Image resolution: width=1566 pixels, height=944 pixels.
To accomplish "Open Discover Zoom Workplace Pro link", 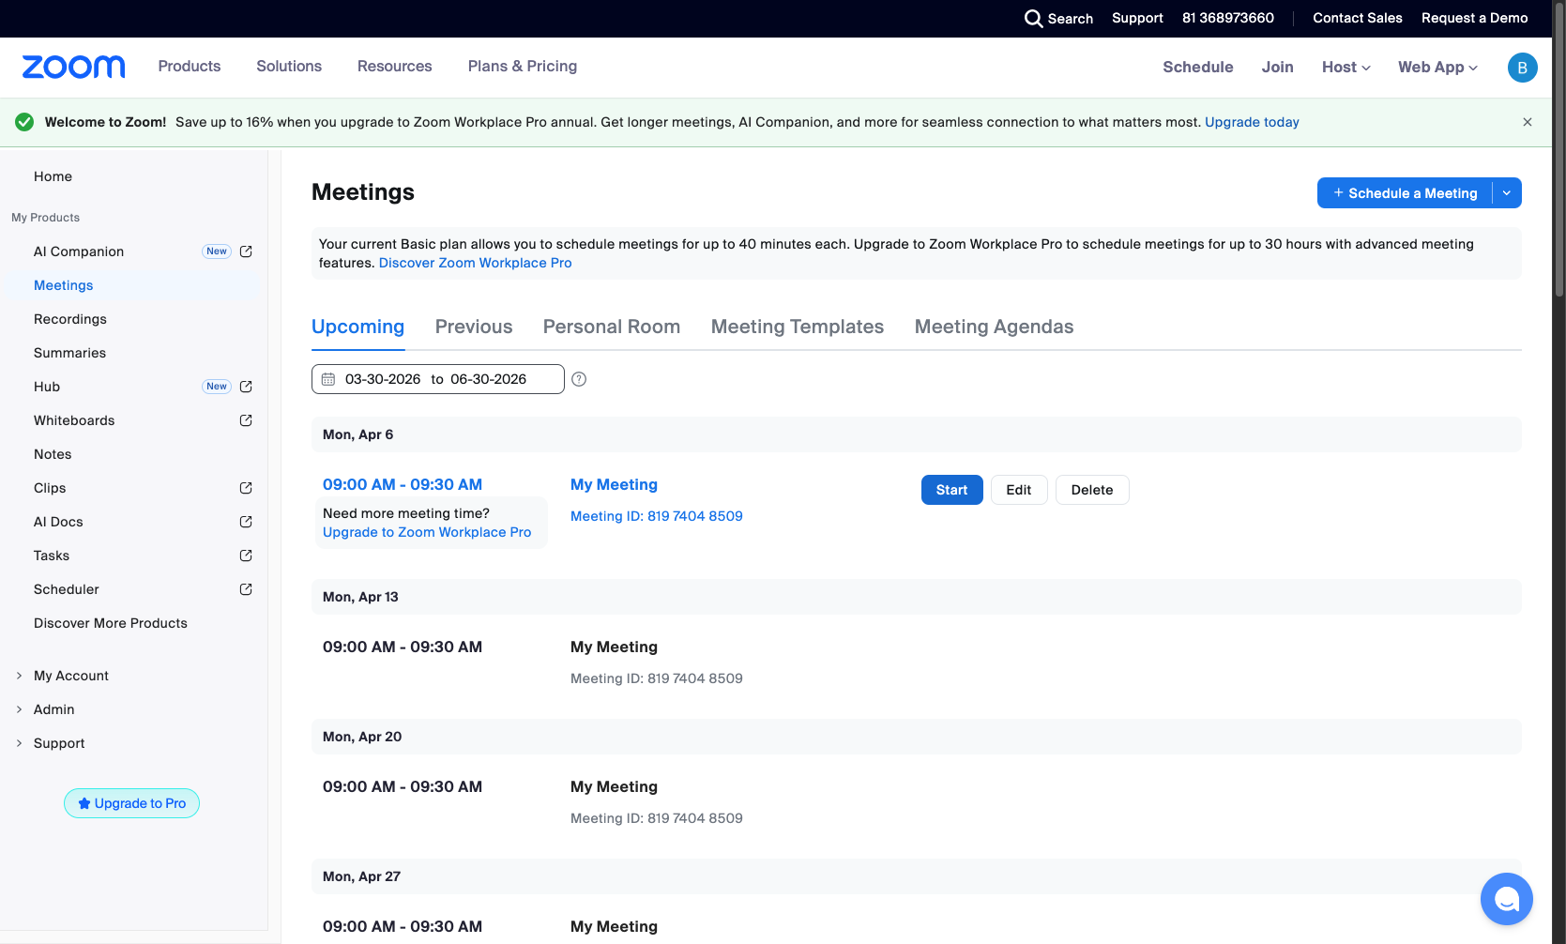I will click(476, 263).
